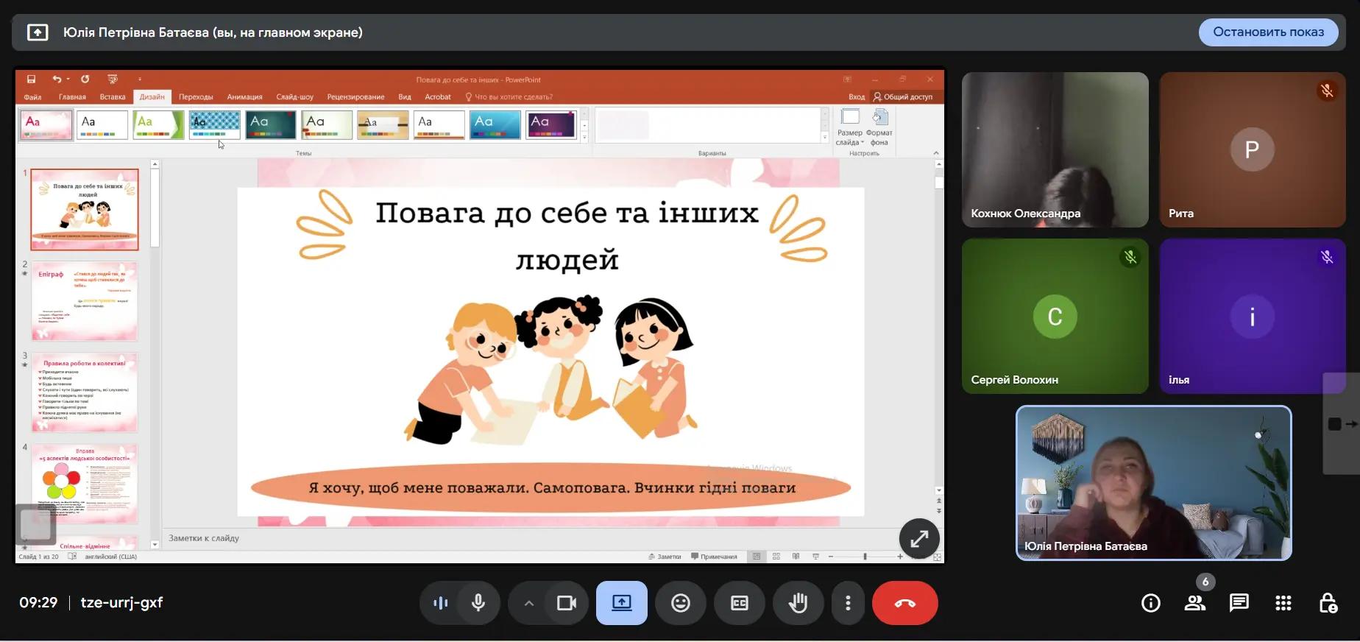Open the emoji reactions panel

click(681, 603)
